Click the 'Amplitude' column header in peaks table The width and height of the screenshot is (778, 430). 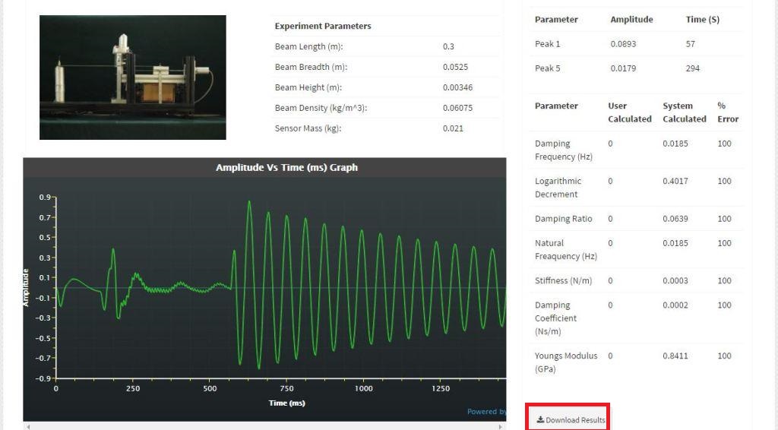click(631, 19)
